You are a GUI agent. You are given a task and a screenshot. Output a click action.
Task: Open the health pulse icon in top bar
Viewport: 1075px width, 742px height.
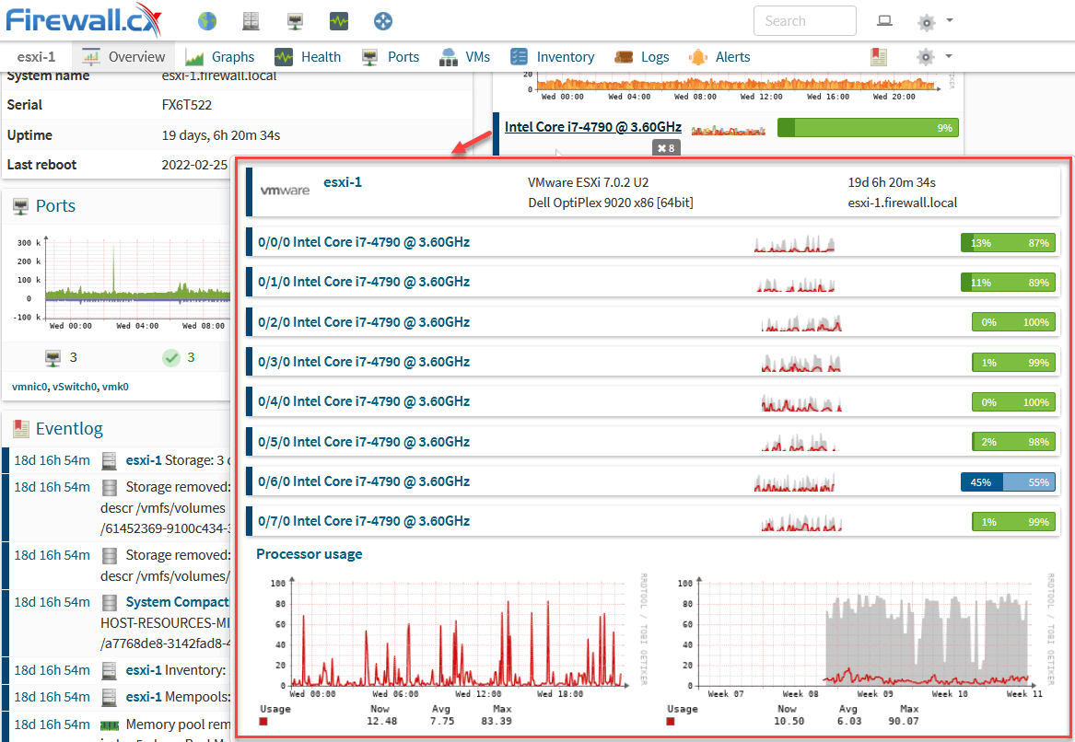[339, 21]
